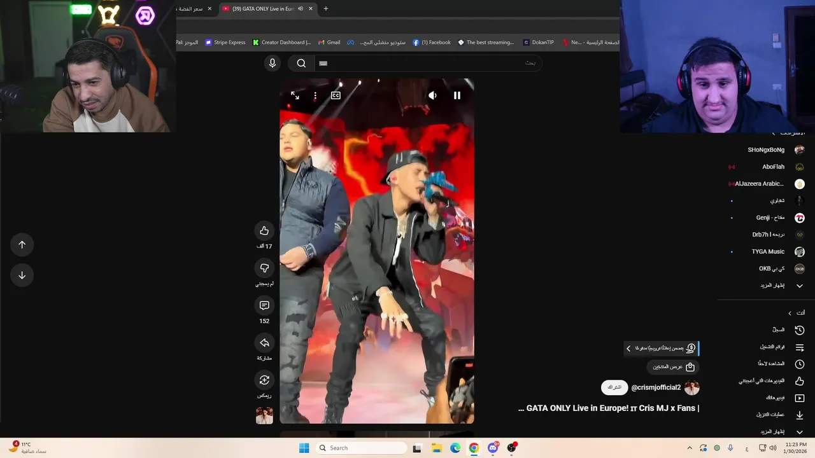Click the view products shopping button
Image resolution: width=815 pixels, height=458 pixels.
coord(674,367)
